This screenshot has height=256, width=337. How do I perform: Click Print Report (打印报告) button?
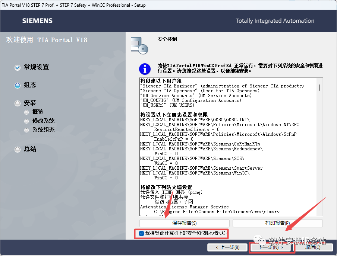[x=277, y=223]
